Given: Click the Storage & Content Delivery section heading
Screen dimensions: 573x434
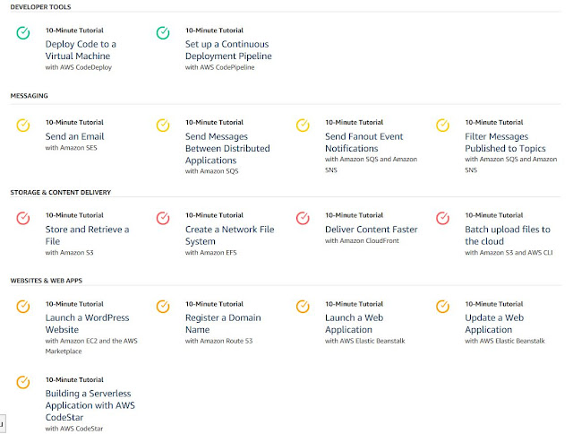Looking at the screenshot, I should point(61,192).
